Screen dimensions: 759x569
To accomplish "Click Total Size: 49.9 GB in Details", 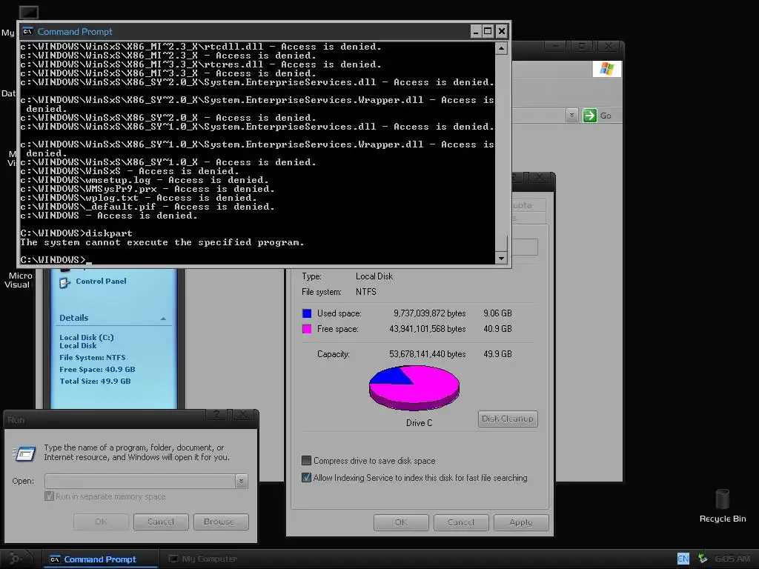I will pyautogui.click(x=95, y=381).
